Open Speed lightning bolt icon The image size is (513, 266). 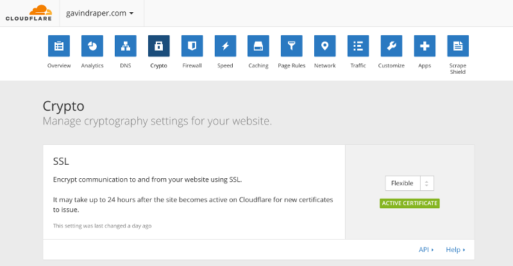point(225,46)
